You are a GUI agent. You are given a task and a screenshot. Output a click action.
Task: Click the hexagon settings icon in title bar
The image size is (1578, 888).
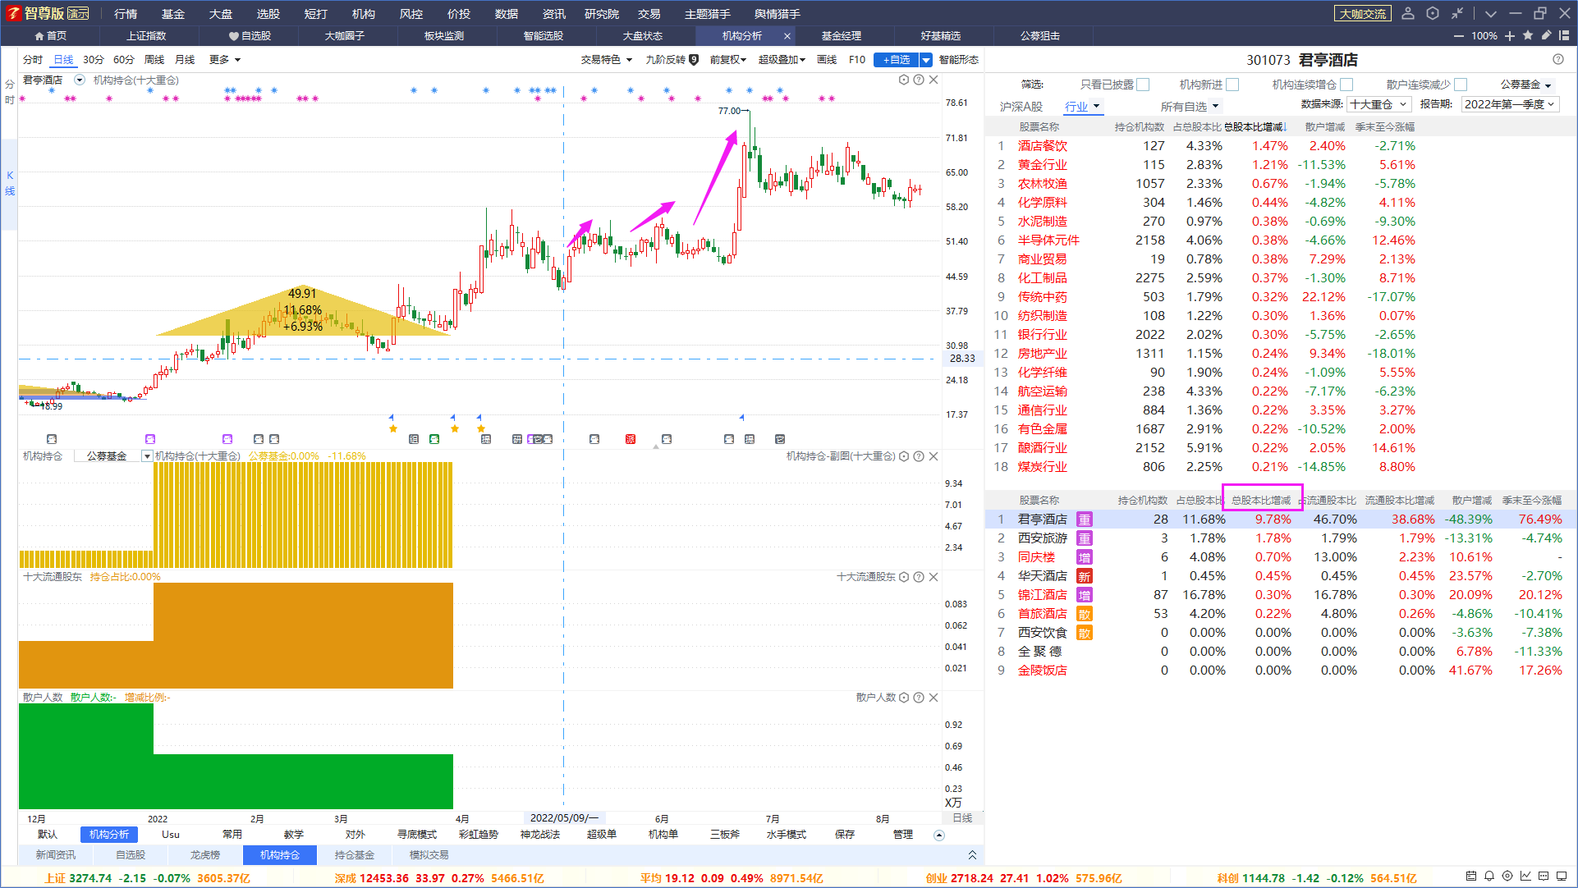coord(1433,13)
